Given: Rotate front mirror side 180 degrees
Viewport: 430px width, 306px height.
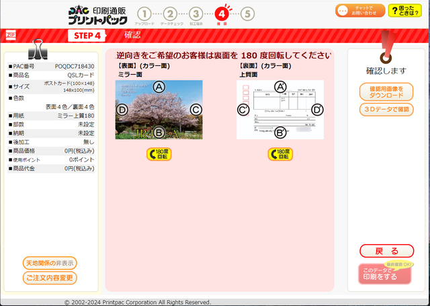Looking at the screenshot, I should point(159,154).
